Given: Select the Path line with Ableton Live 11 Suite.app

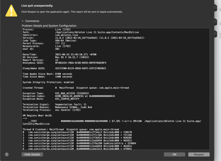Looking at the screenshot, I should coord(81,32).
